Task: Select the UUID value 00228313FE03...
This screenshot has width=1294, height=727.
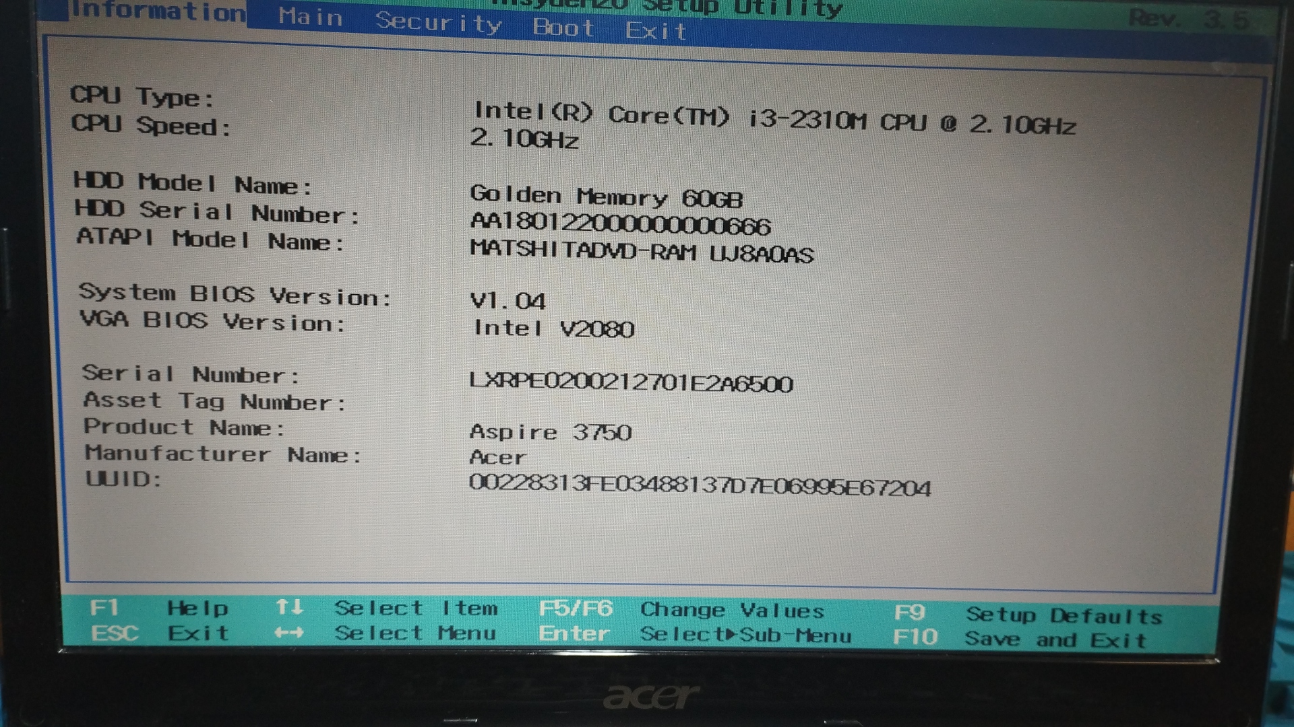Action: 700,485
